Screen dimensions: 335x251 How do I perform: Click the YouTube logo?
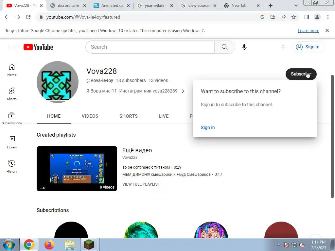pos(38,47)
